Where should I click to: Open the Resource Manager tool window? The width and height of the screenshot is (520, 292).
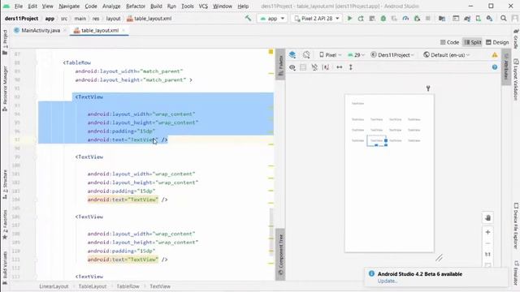(5, 88)
